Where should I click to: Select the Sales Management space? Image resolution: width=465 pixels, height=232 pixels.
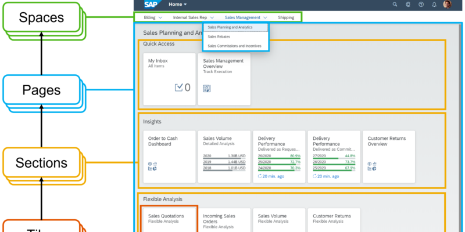pos(242,17)
